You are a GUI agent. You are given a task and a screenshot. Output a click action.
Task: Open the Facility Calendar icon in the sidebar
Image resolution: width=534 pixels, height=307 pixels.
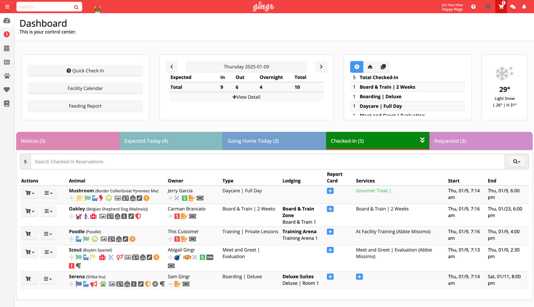(7, 48)
